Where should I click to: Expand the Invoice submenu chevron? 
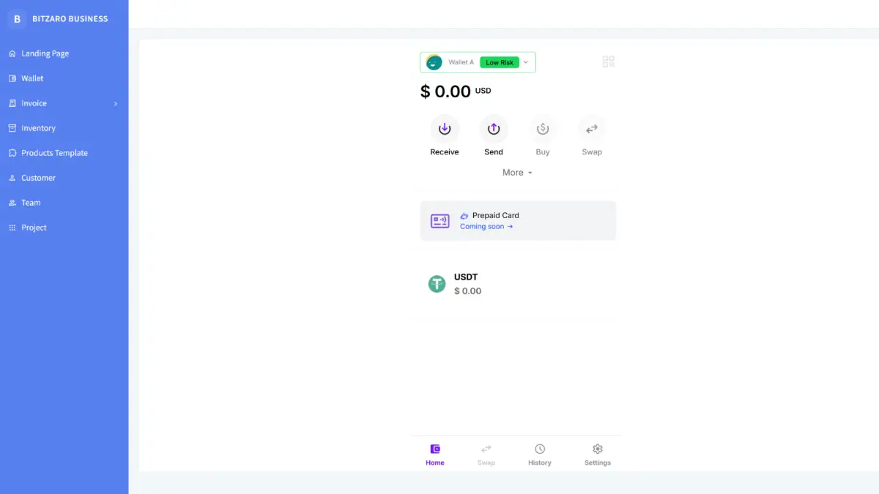[x=116, y=104]
